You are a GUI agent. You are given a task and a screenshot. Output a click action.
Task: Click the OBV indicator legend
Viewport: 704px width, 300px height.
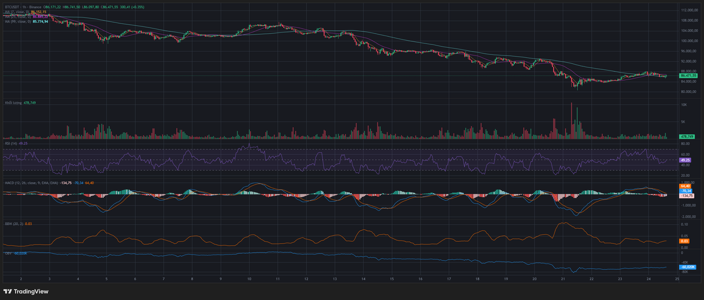7,253
